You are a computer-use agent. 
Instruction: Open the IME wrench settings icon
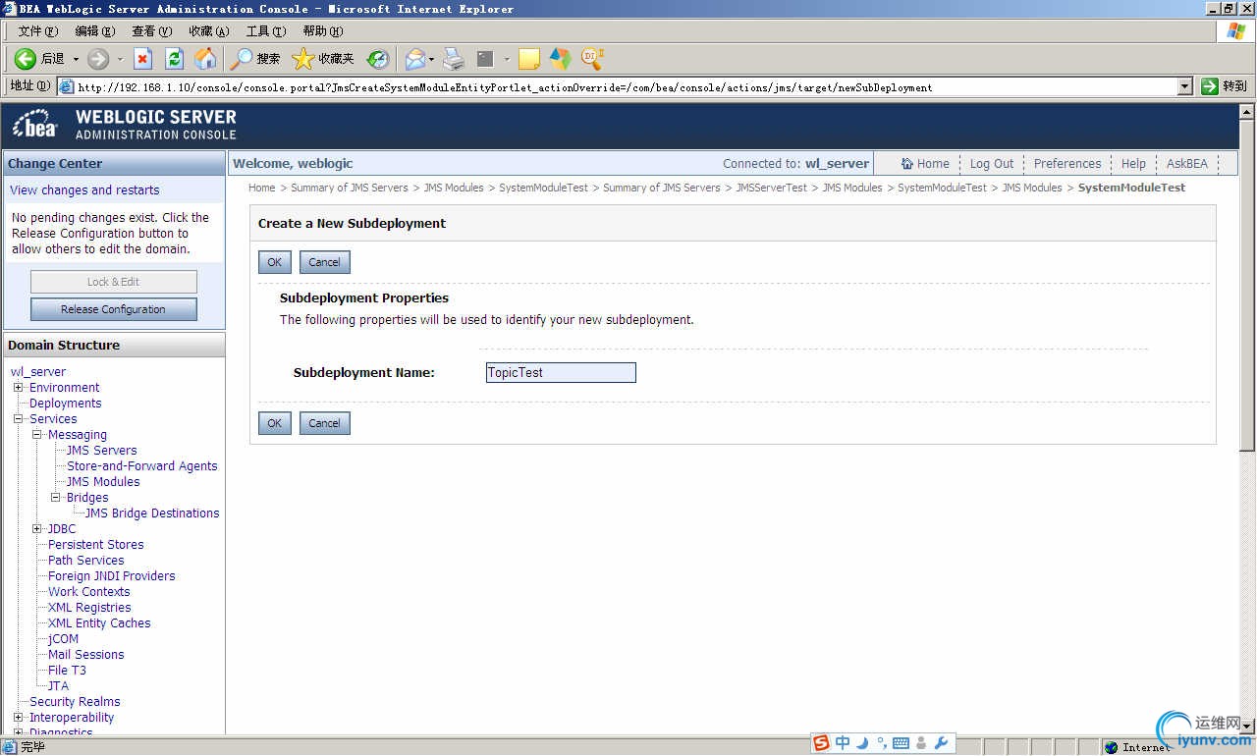(x=941, y=743)
